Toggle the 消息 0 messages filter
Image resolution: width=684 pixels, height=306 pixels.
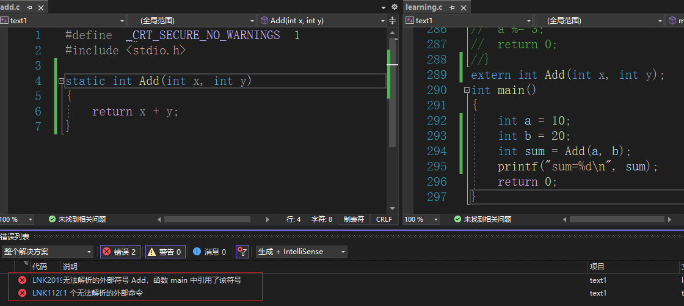pos(210,252)
